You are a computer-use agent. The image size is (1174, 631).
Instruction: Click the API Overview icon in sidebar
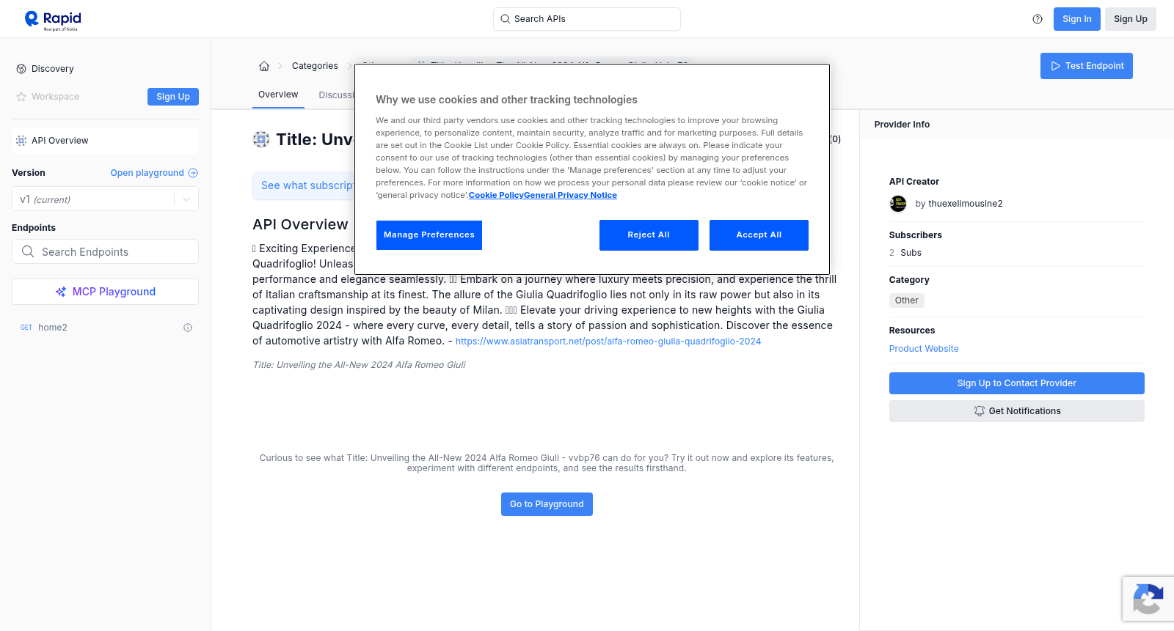click(21, 141)
